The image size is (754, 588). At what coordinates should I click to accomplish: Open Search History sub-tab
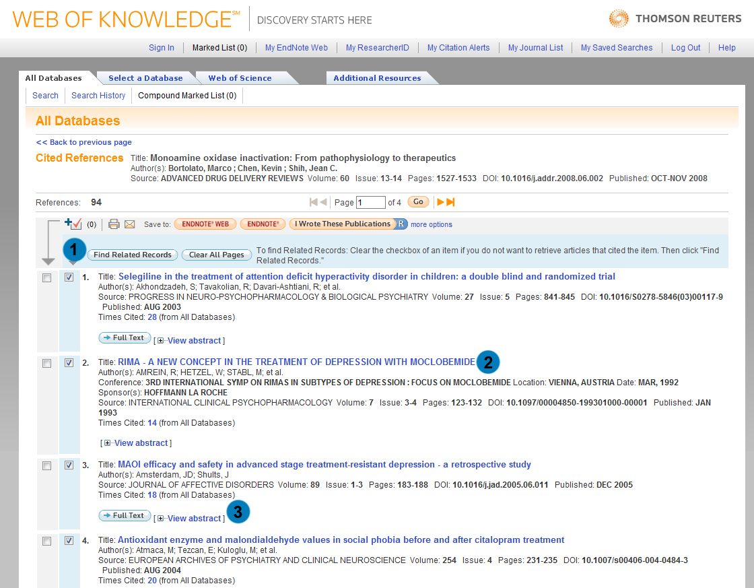coord(98,95)
